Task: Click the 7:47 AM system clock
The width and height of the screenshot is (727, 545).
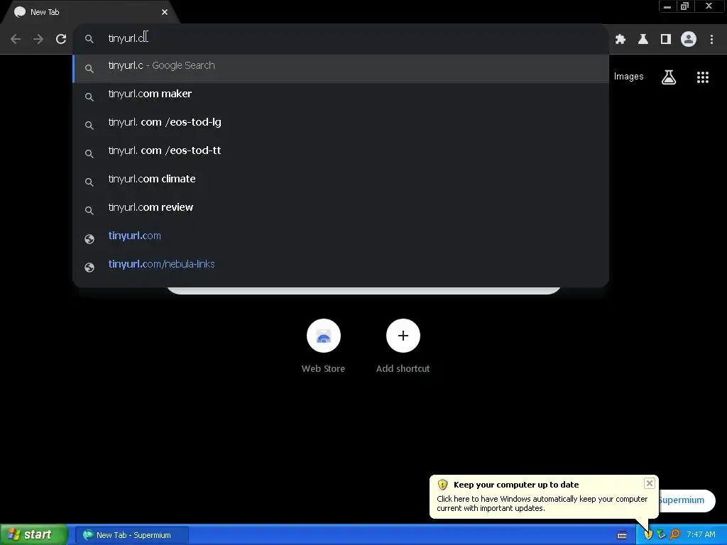Action: 701,535
